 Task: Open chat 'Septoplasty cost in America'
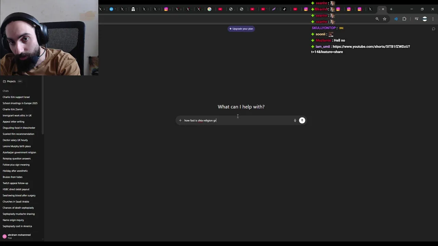coord(17,226)
